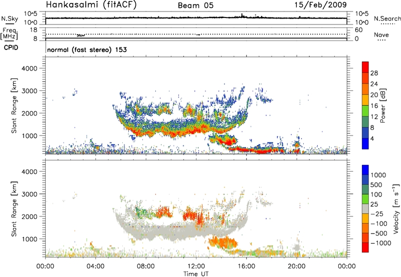Click the '28' power colorbar tick label
This screenshot has height=277, width=401.
click(x=374, y=73)
